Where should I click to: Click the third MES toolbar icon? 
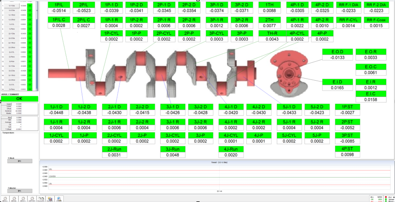tap(23, 199)
